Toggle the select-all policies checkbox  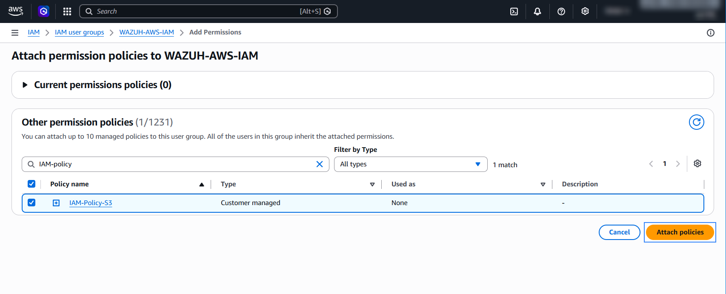tap(31, 184)
